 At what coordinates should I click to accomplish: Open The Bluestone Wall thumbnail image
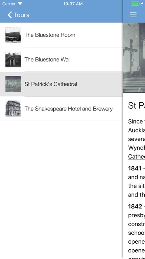tap(13, 59)
